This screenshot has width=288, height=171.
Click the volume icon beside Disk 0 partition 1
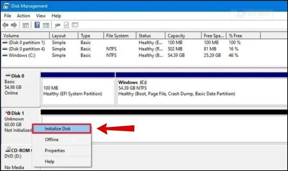click(x=5, y=42)
